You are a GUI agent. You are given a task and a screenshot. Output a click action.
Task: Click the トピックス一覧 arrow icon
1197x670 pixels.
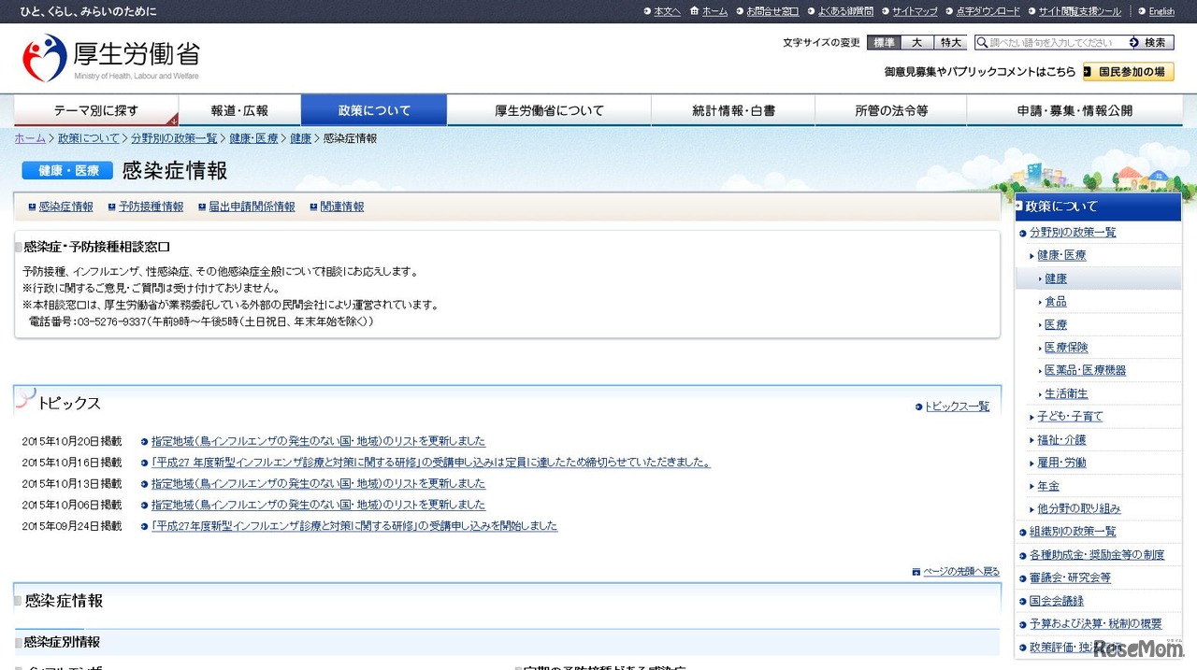[x=917, y=406]
